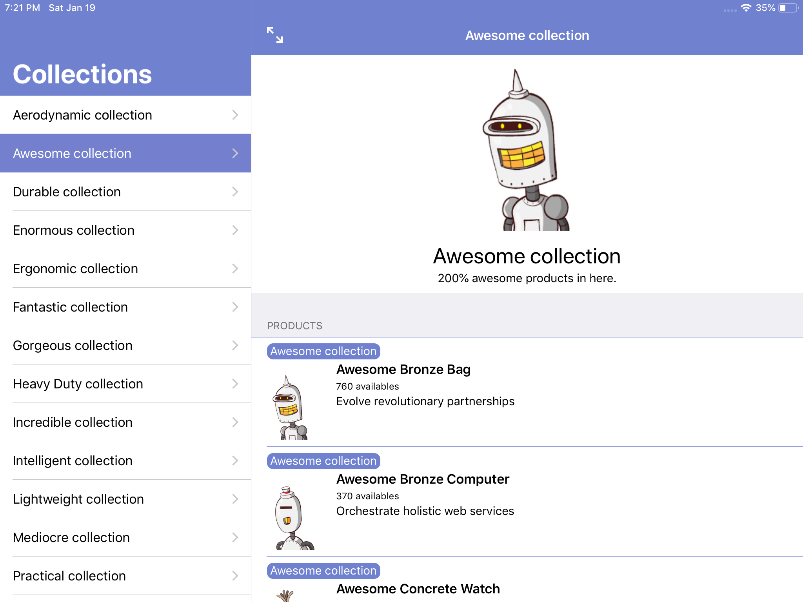Viewport: 803px width, 602px height.
Task: Tap Awesome collection tag above Bronze Computer
Action: point(323,461)
